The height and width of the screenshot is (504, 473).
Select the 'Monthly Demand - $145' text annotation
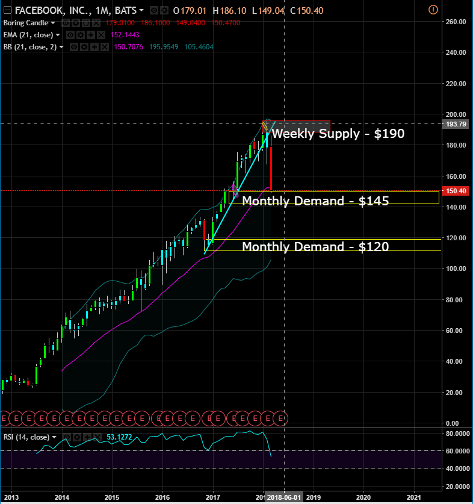click(315, 201)
